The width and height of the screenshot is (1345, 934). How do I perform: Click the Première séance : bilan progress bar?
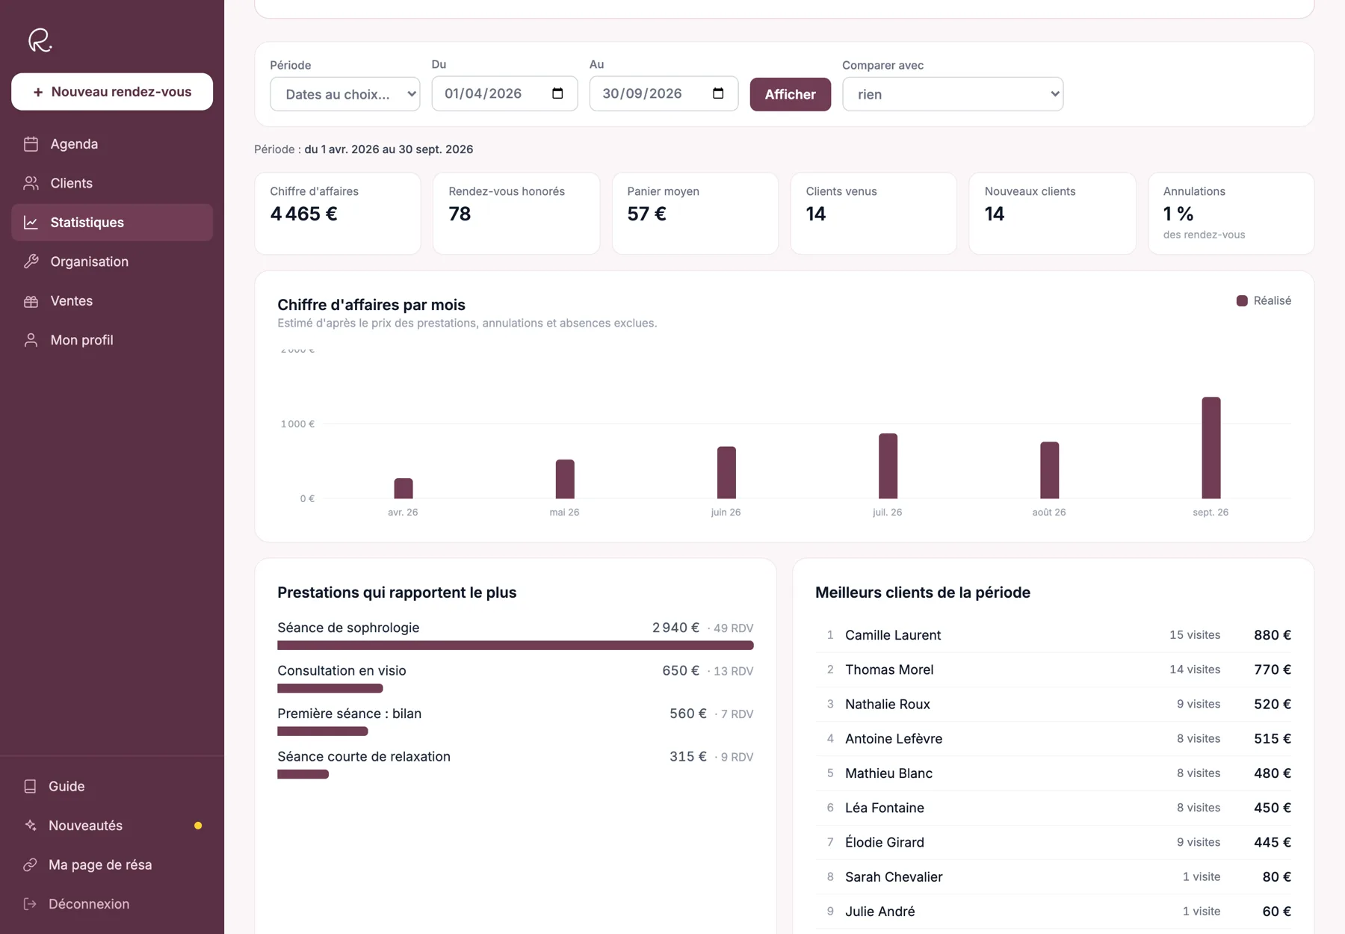click(x=323, y=732)
